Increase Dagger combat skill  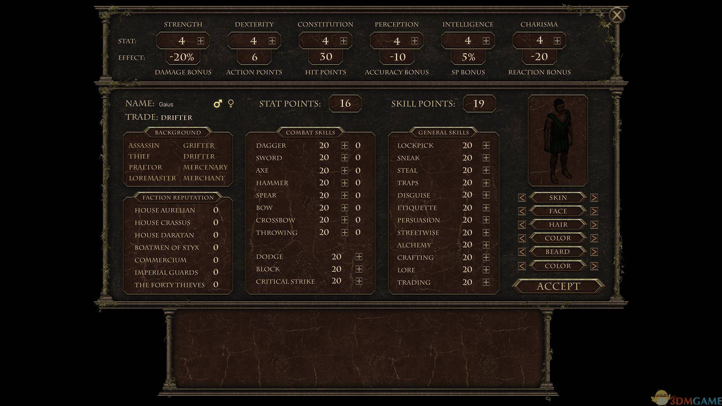344,145
